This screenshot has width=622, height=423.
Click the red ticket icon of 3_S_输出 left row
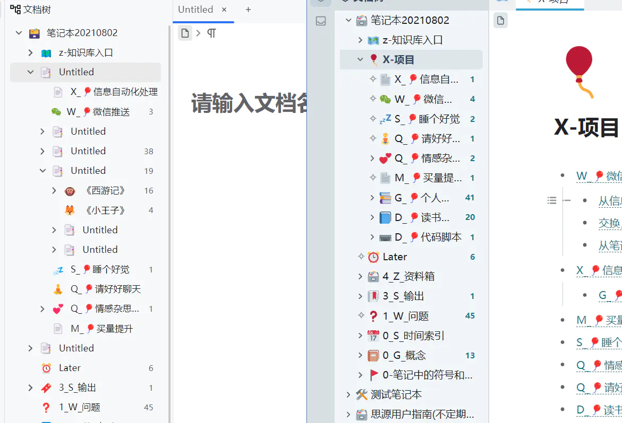point(46,388)
